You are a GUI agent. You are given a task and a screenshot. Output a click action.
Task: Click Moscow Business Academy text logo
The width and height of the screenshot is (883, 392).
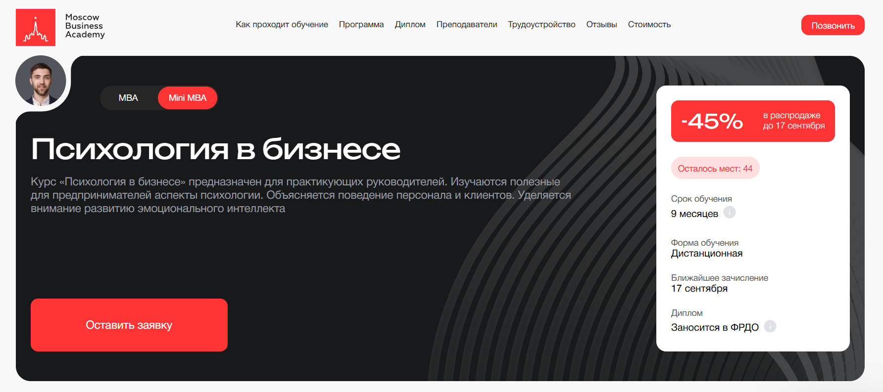tap(85, 26)
